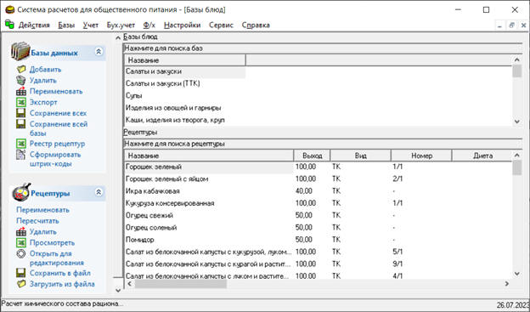Sort by Номер column header

click(x=421, y=156)
